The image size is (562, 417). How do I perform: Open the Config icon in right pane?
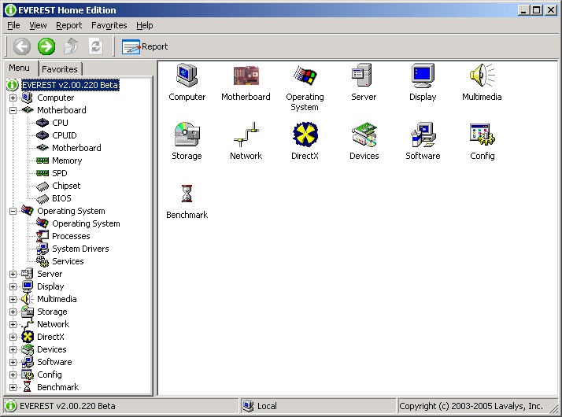[482, 135]
